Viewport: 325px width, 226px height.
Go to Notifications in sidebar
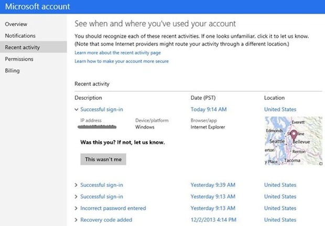point(20,36)
